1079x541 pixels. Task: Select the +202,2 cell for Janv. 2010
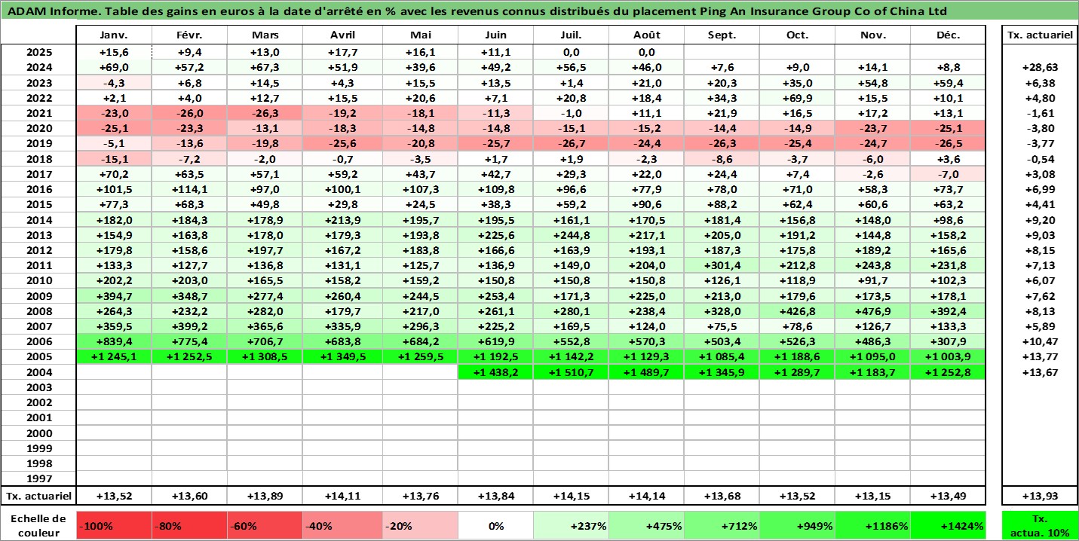[x=114, y=281]
